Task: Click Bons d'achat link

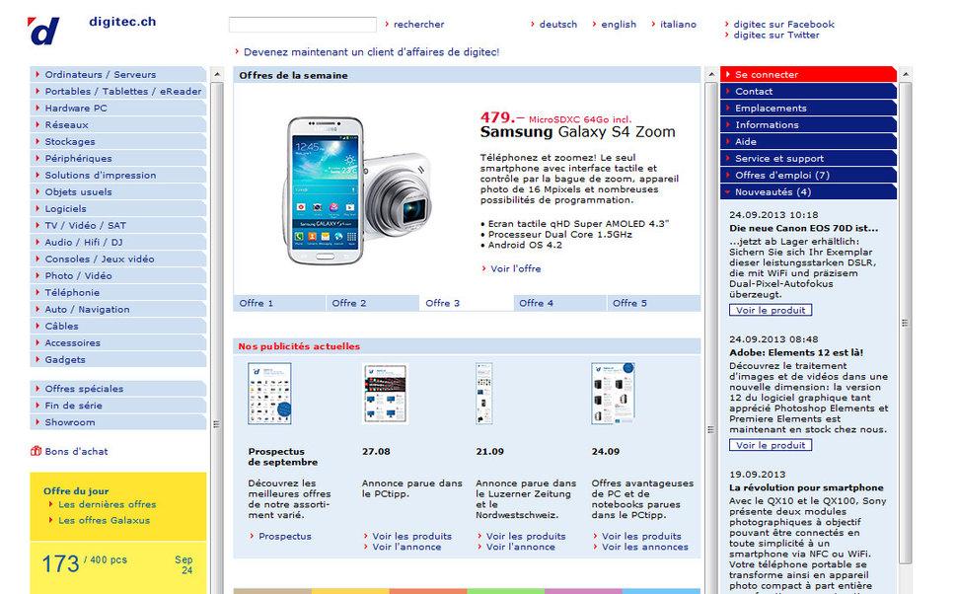Action: [76, 452]
